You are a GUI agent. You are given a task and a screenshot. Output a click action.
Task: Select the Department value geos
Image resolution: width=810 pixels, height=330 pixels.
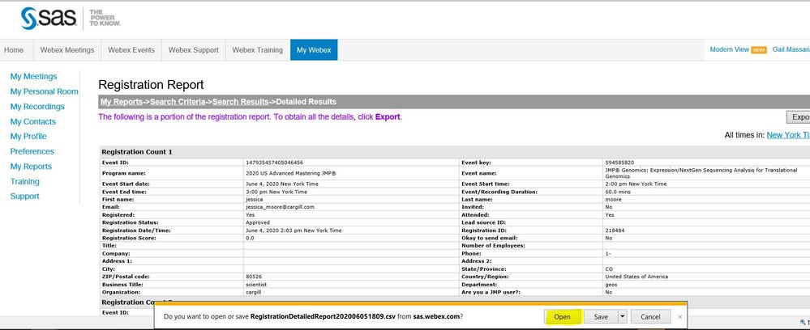(x=610, y=285)
